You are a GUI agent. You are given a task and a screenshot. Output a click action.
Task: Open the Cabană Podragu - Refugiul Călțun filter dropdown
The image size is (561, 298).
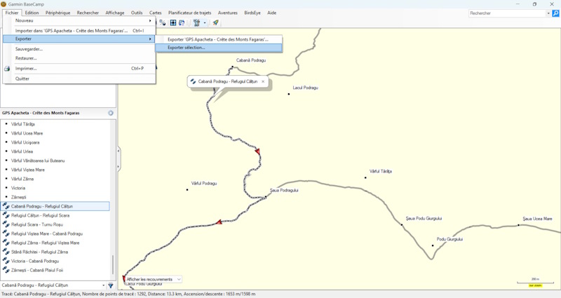(x=103, y=285)
